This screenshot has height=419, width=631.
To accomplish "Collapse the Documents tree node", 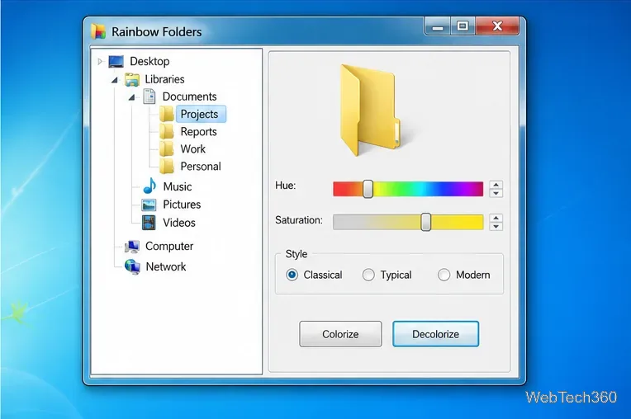I will click(131, 97).
